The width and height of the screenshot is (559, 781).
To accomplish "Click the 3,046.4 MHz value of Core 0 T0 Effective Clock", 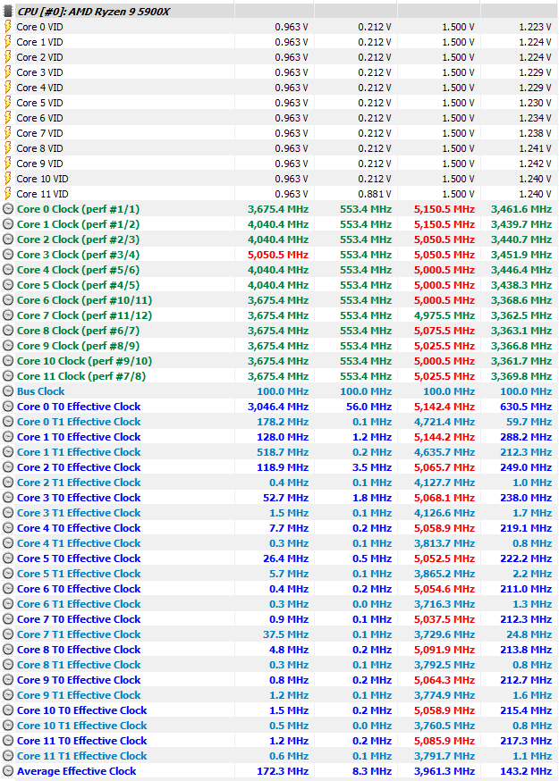I will point(278,407).
